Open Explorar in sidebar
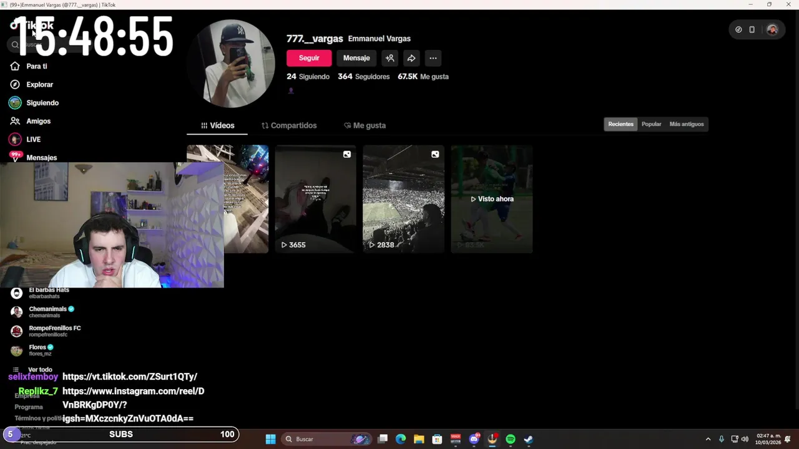 [39, 84]
